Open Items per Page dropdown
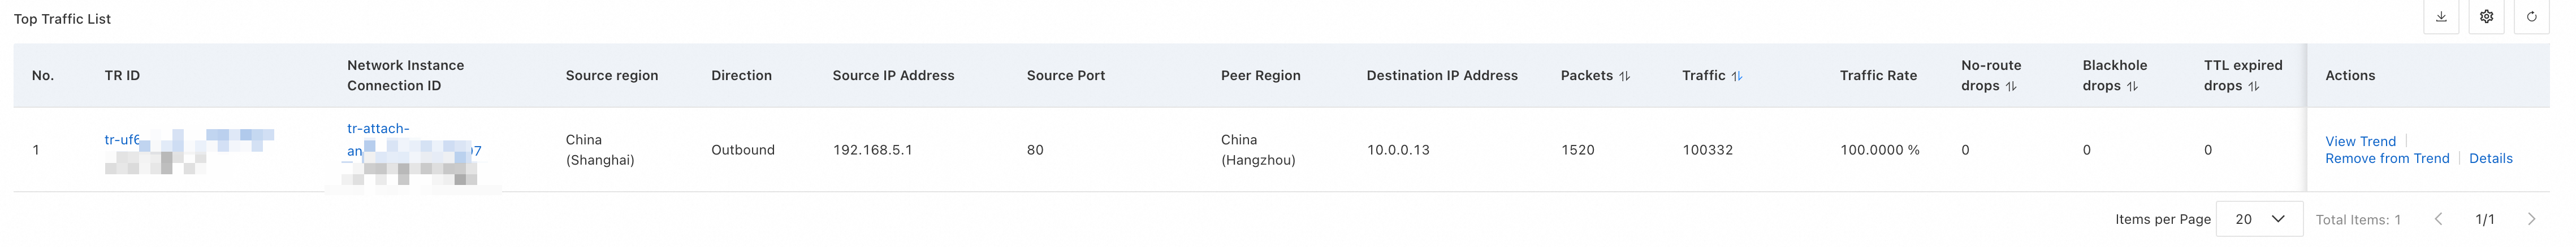 2259,219
